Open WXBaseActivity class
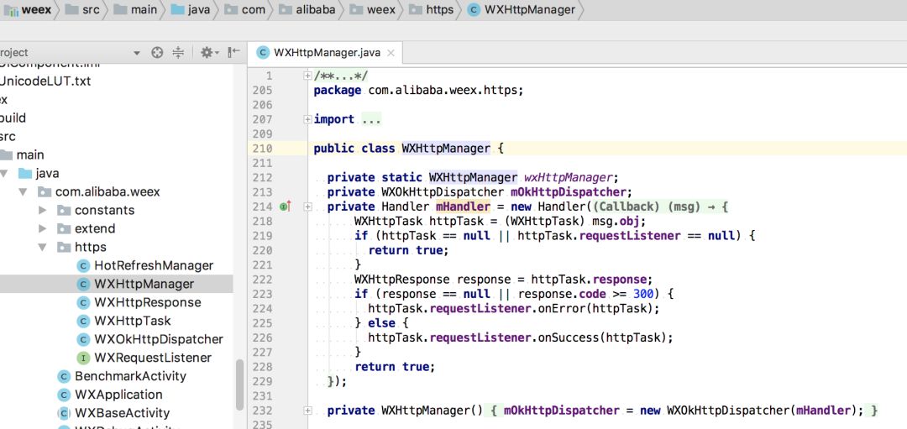Image resolution: width=907 pixels, height=429 pixels. point(122,413)
